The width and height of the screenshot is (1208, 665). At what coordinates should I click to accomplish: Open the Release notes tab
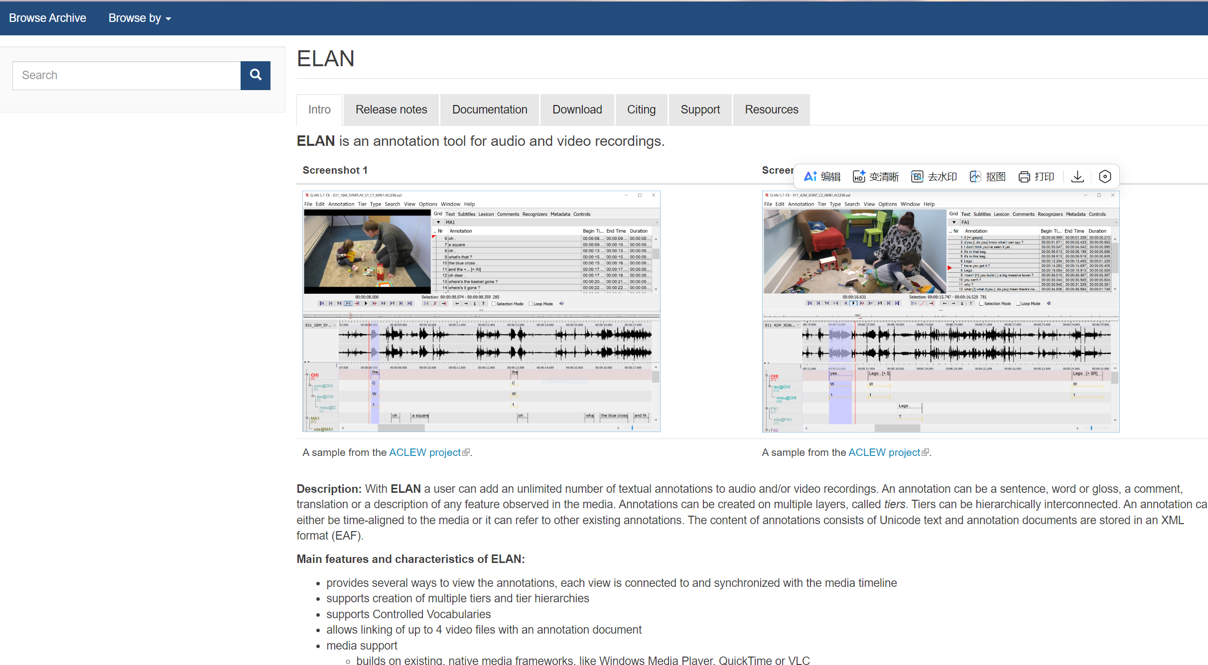(x=392, y=110)
